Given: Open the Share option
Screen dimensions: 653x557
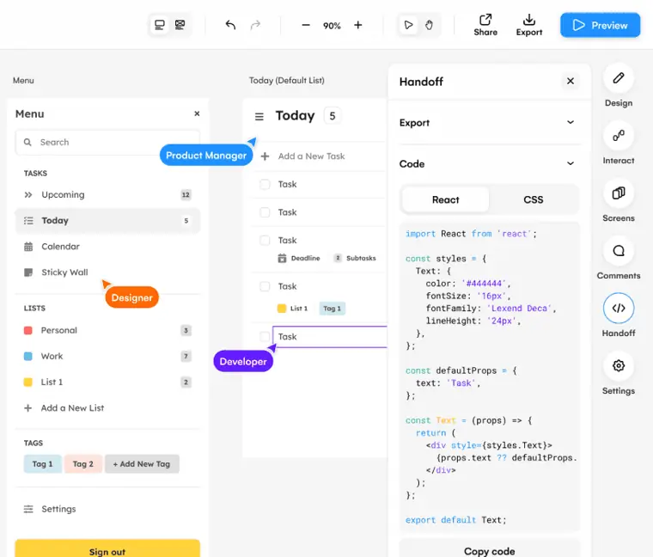Looking at the screenshot, I should tap(485, 25).
